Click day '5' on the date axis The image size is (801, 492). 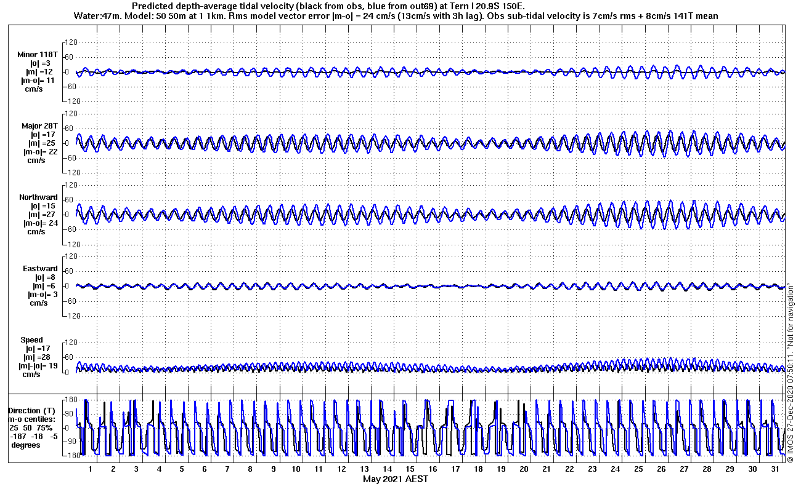tap(181, 469)
